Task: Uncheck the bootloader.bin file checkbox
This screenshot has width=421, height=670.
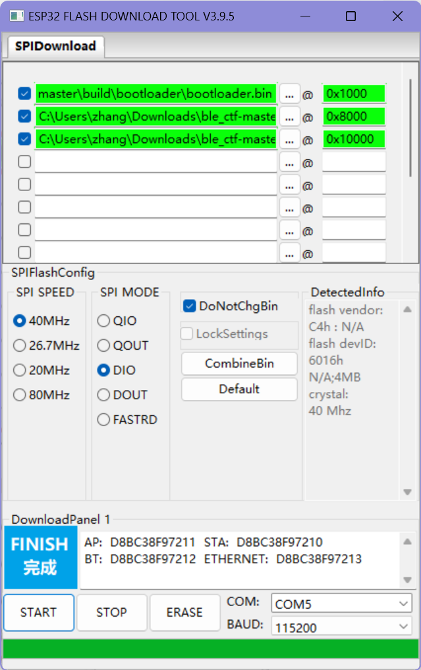Action: [x=24, y=94]
